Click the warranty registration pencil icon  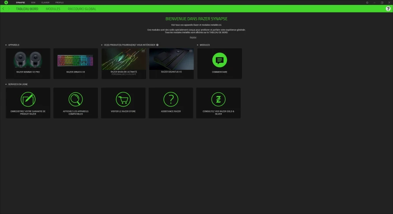pos(28,99)
